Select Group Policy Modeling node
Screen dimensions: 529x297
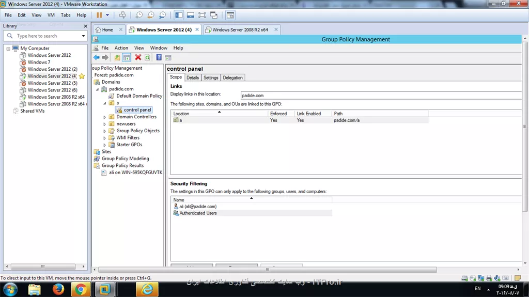point(125,158)
